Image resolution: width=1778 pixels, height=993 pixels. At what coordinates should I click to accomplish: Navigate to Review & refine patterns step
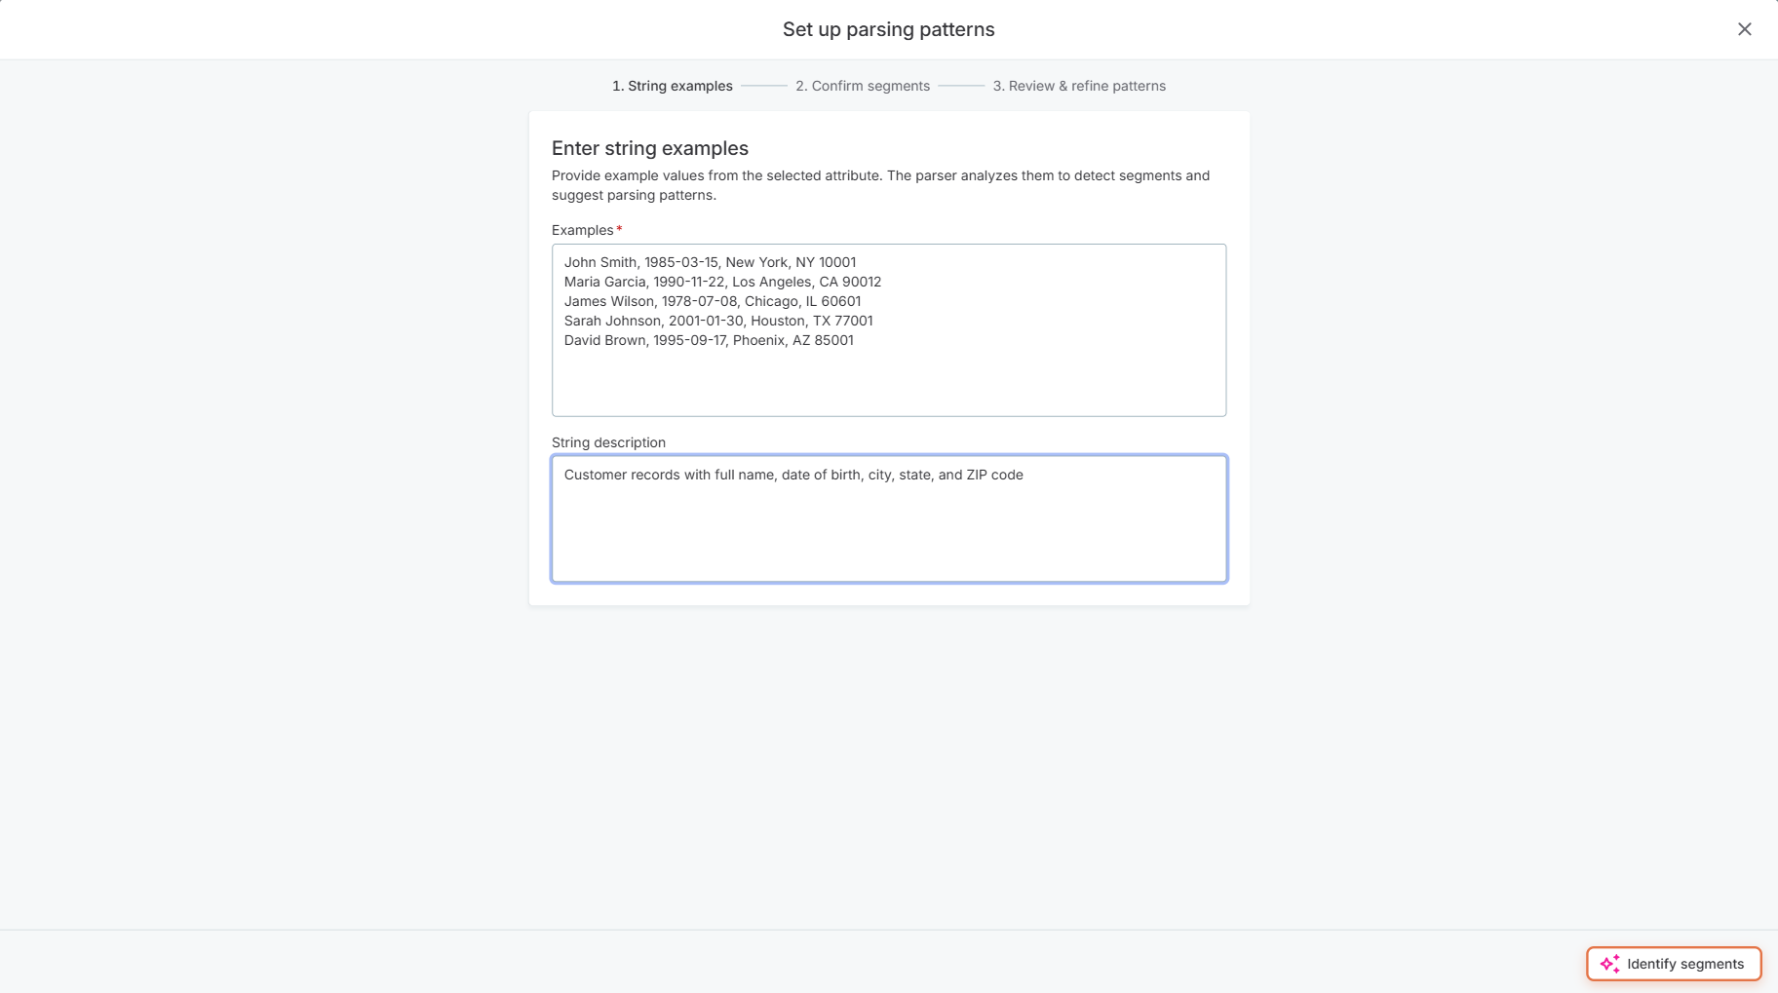click(x=1079, y=86)
